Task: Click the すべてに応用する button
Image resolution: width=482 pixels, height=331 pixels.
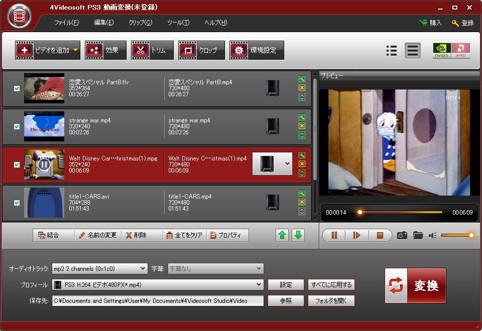Action: (331, 285)
